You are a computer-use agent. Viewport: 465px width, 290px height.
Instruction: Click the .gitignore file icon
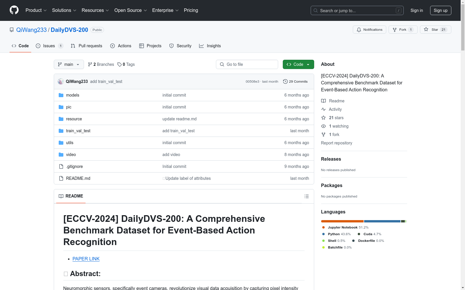point(61,166)
